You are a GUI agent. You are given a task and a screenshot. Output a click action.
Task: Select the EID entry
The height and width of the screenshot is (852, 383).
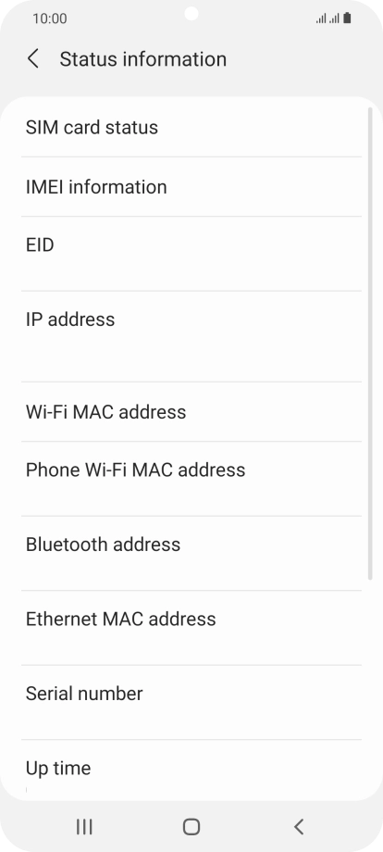point(191,254)
